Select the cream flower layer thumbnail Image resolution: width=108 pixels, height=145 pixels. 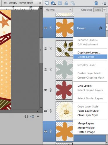(x=64, y=111)
